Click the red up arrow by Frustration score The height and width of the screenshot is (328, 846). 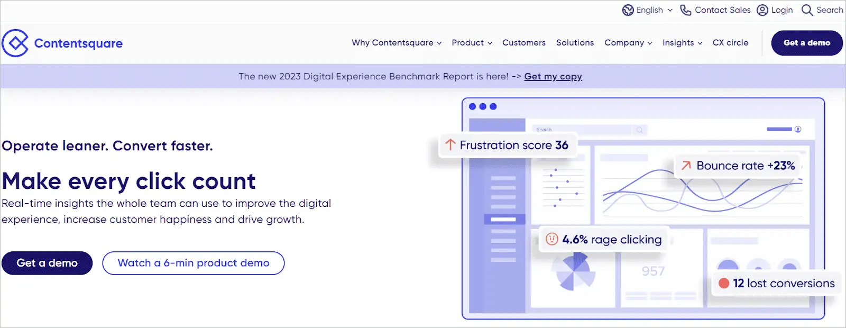[x=450, y=145]
